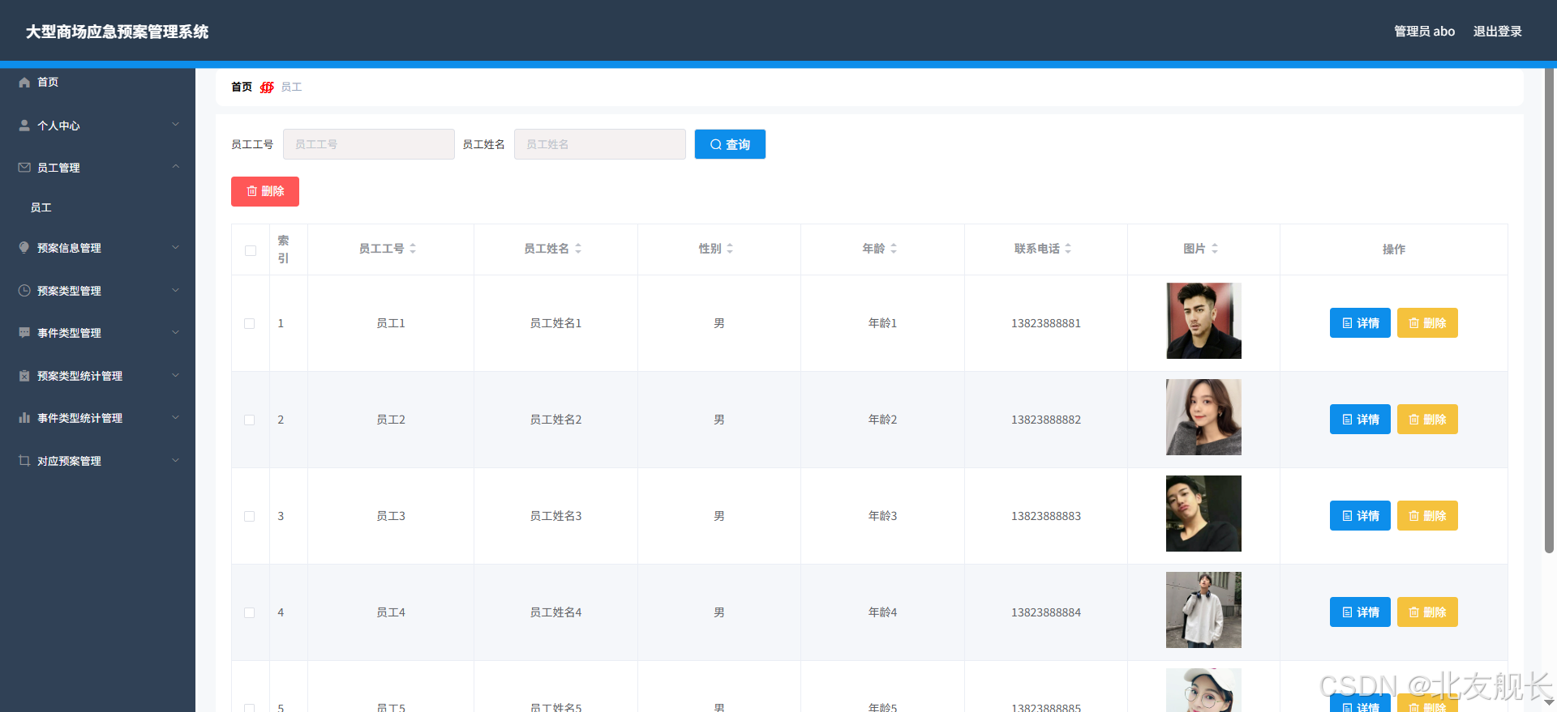Click the red breadcrumb separator icon
Viewport: 1557px width, 712px height.
pyautogui.click(x=267, y=87)
